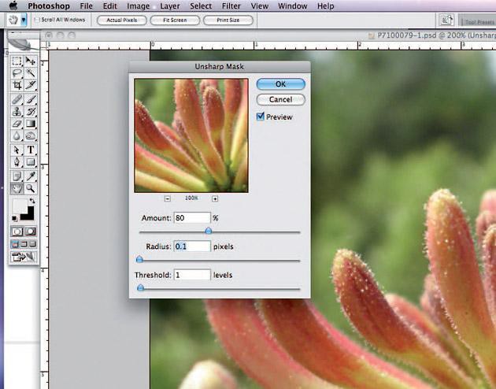Select the Sponge tool
The height and width of the screenshot is (389, 496).
[x=31, y=135]
